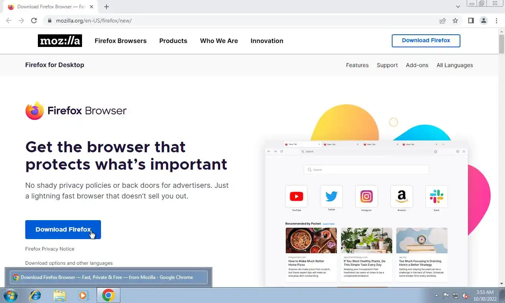This screenshot has height=303, width=505.
Task: Click the Instagram tile in the illustration
Action: (367, 196)
